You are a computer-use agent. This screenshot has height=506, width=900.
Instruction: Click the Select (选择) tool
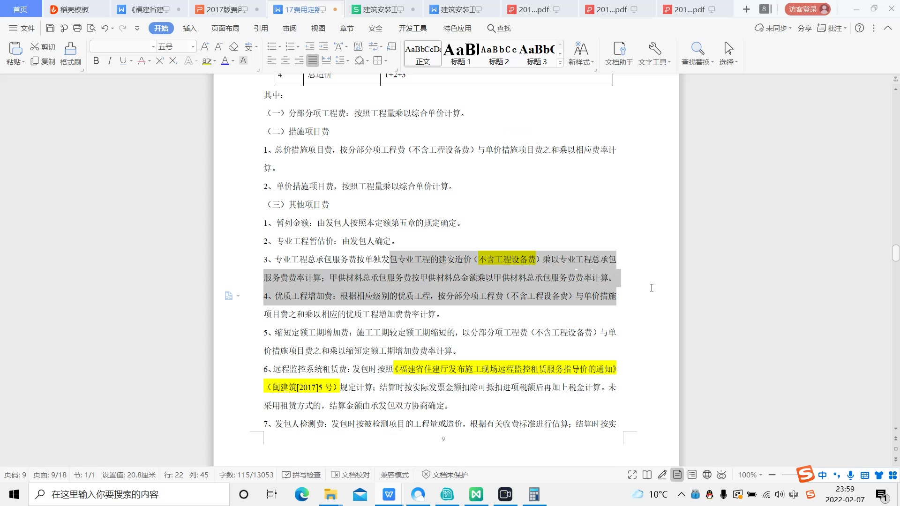pos(728,54)
